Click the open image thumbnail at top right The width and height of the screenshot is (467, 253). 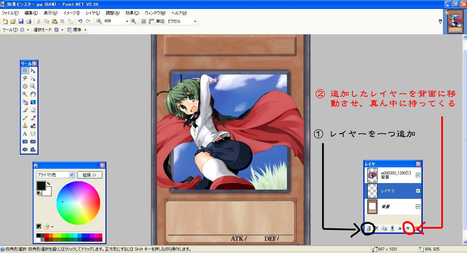(455, 22)
